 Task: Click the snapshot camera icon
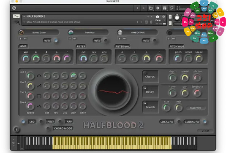coord(158,17)
